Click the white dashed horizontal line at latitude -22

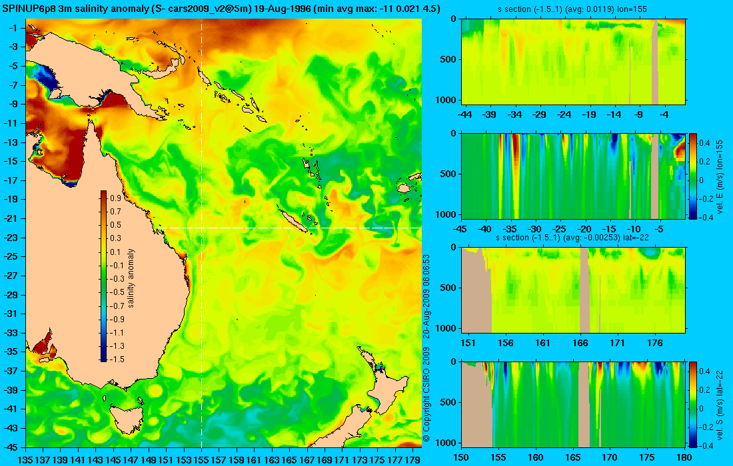coord(290,228)
